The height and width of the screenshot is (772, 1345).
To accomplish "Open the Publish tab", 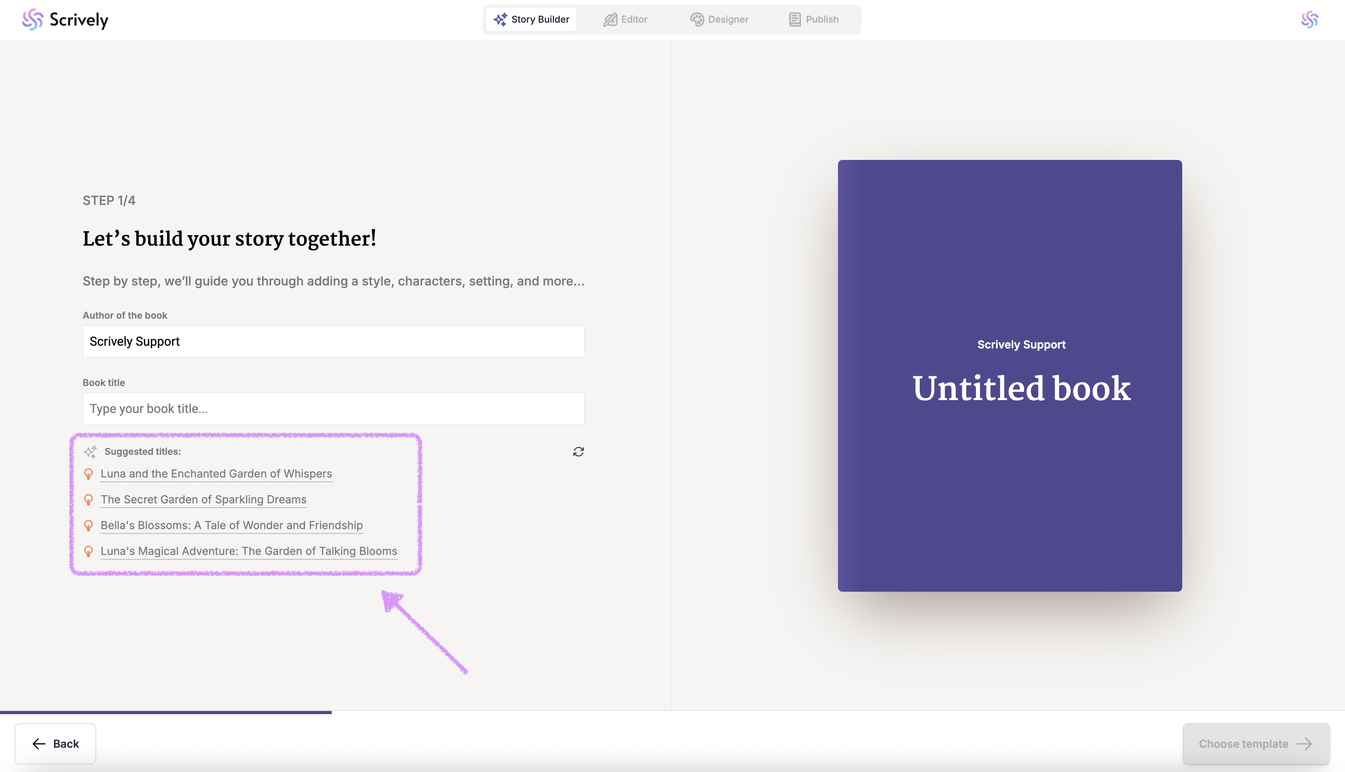I will [x=814, y=20].
